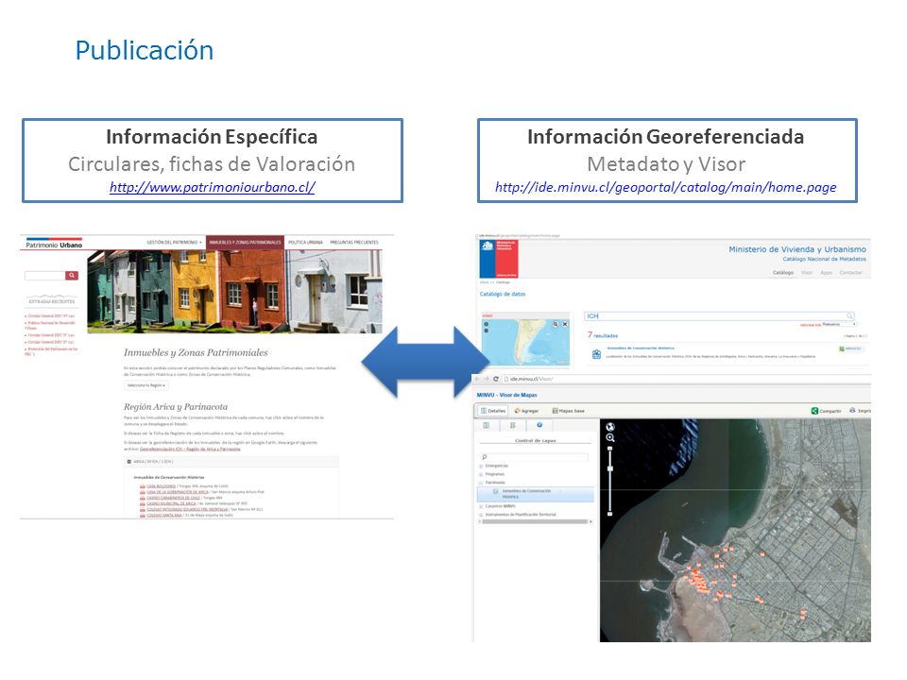The height and width of the screenshot is (680, 907).
Task: Select Inmuebles y Zonas Patrimoniales menu item
Action: coord(246,243)
